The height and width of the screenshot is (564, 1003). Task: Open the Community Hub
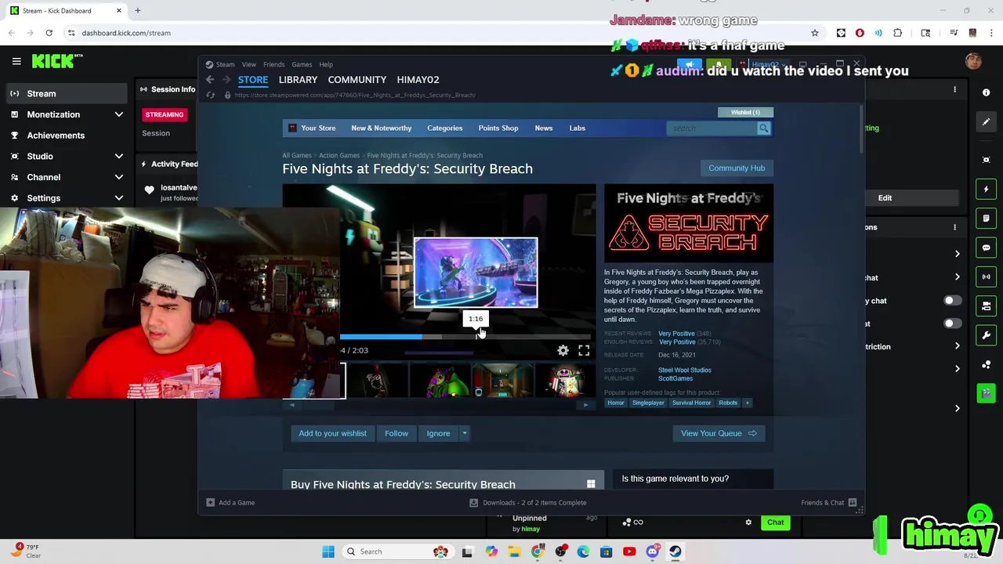click(x=737, y=168)
